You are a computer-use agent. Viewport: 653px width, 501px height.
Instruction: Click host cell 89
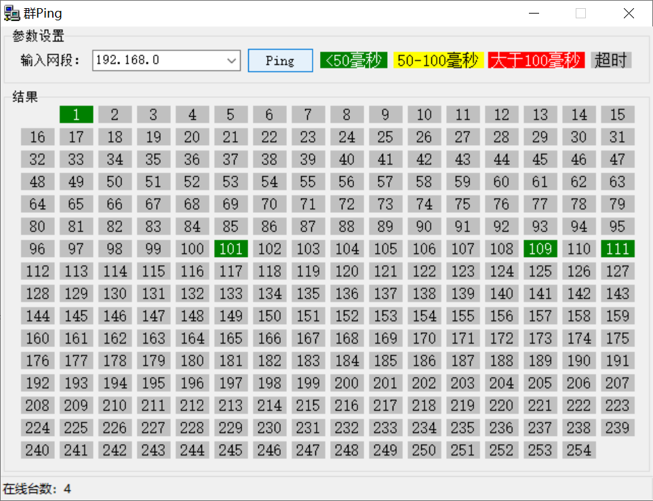click(386, 226)
